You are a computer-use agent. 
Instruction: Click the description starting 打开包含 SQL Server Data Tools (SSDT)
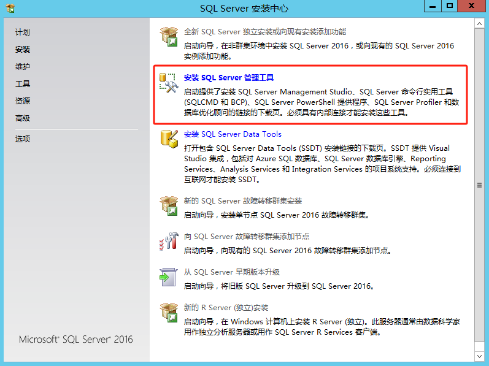coord(322,164)
